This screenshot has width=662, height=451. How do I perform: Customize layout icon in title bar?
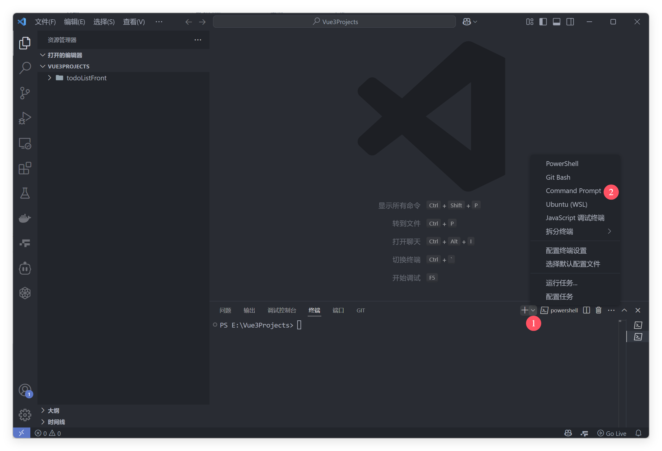pos(530,22)
